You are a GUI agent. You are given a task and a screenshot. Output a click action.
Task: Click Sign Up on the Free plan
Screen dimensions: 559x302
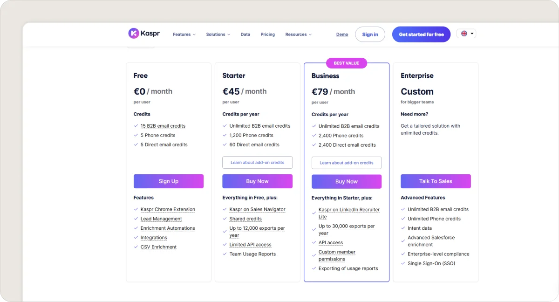click(x=169, y=181)
